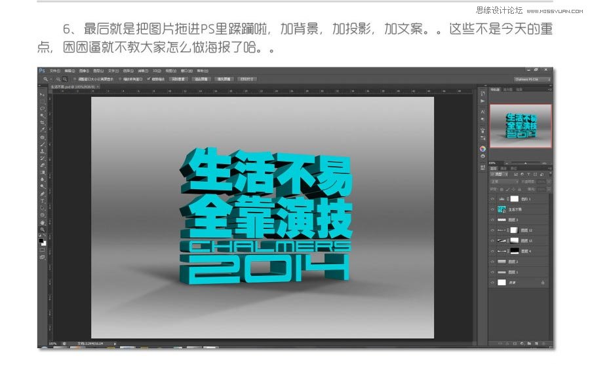Open the Actions play panel icon

point(482,101)
